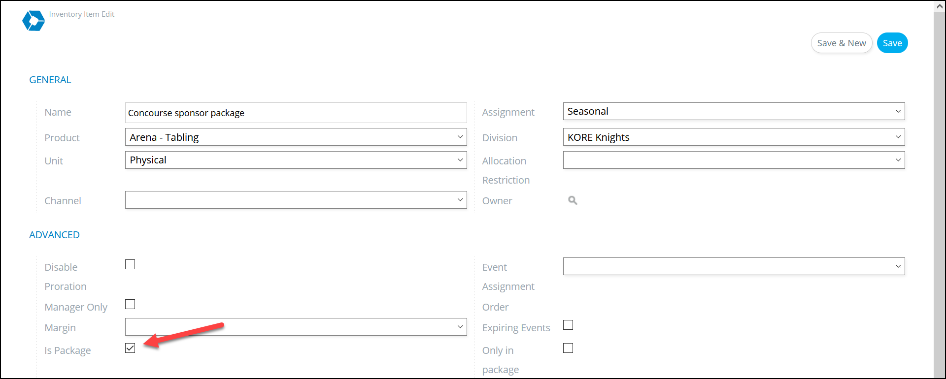Uncheck the Is Package checkbox
The height and width of the screenshot is (379, 946).
(x=130, y=348)
